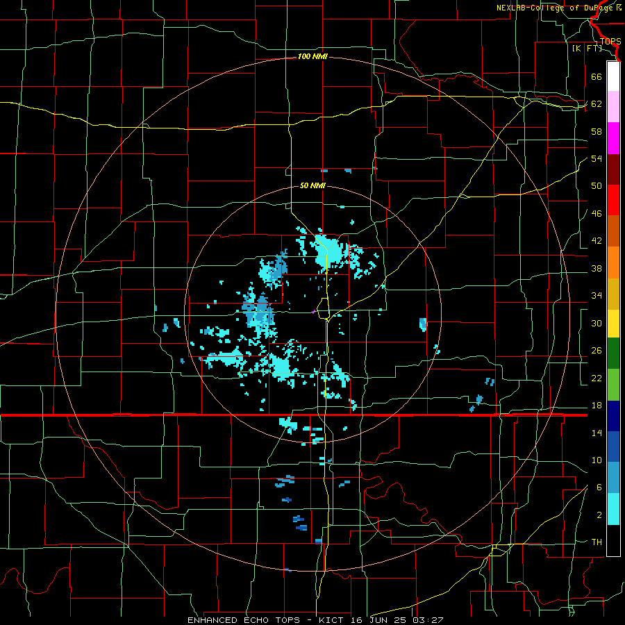Click the '38' legend value
Image resolution: width=625 pixels, height=625 pixels.
click(597, 268)
